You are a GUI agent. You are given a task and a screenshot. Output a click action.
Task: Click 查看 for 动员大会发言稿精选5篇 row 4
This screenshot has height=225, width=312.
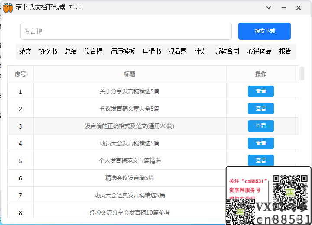coord(260,143)
